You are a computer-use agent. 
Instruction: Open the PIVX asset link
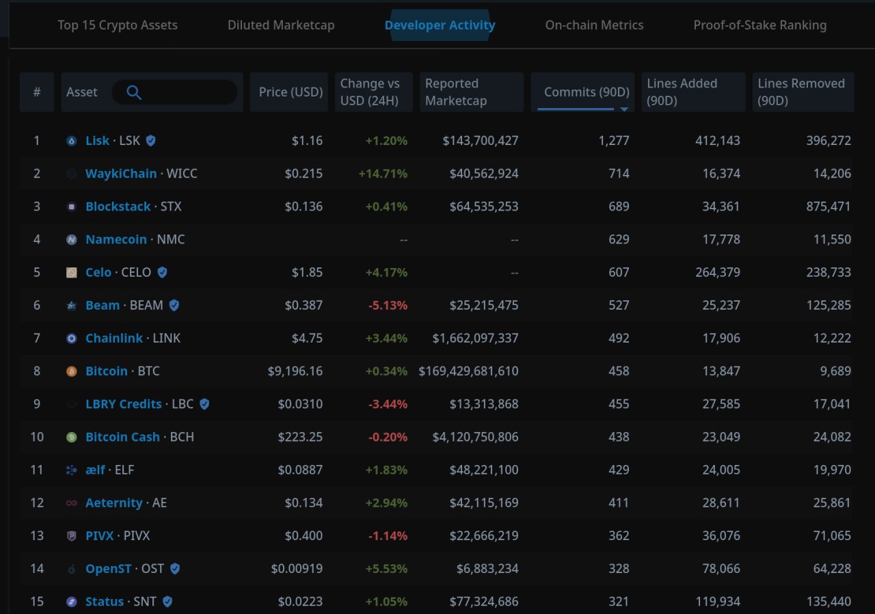pyautogui.click(x=100, y=535)
